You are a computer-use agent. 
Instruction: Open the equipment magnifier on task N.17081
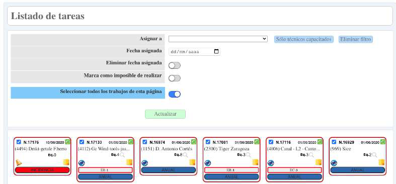coord(249,155)
